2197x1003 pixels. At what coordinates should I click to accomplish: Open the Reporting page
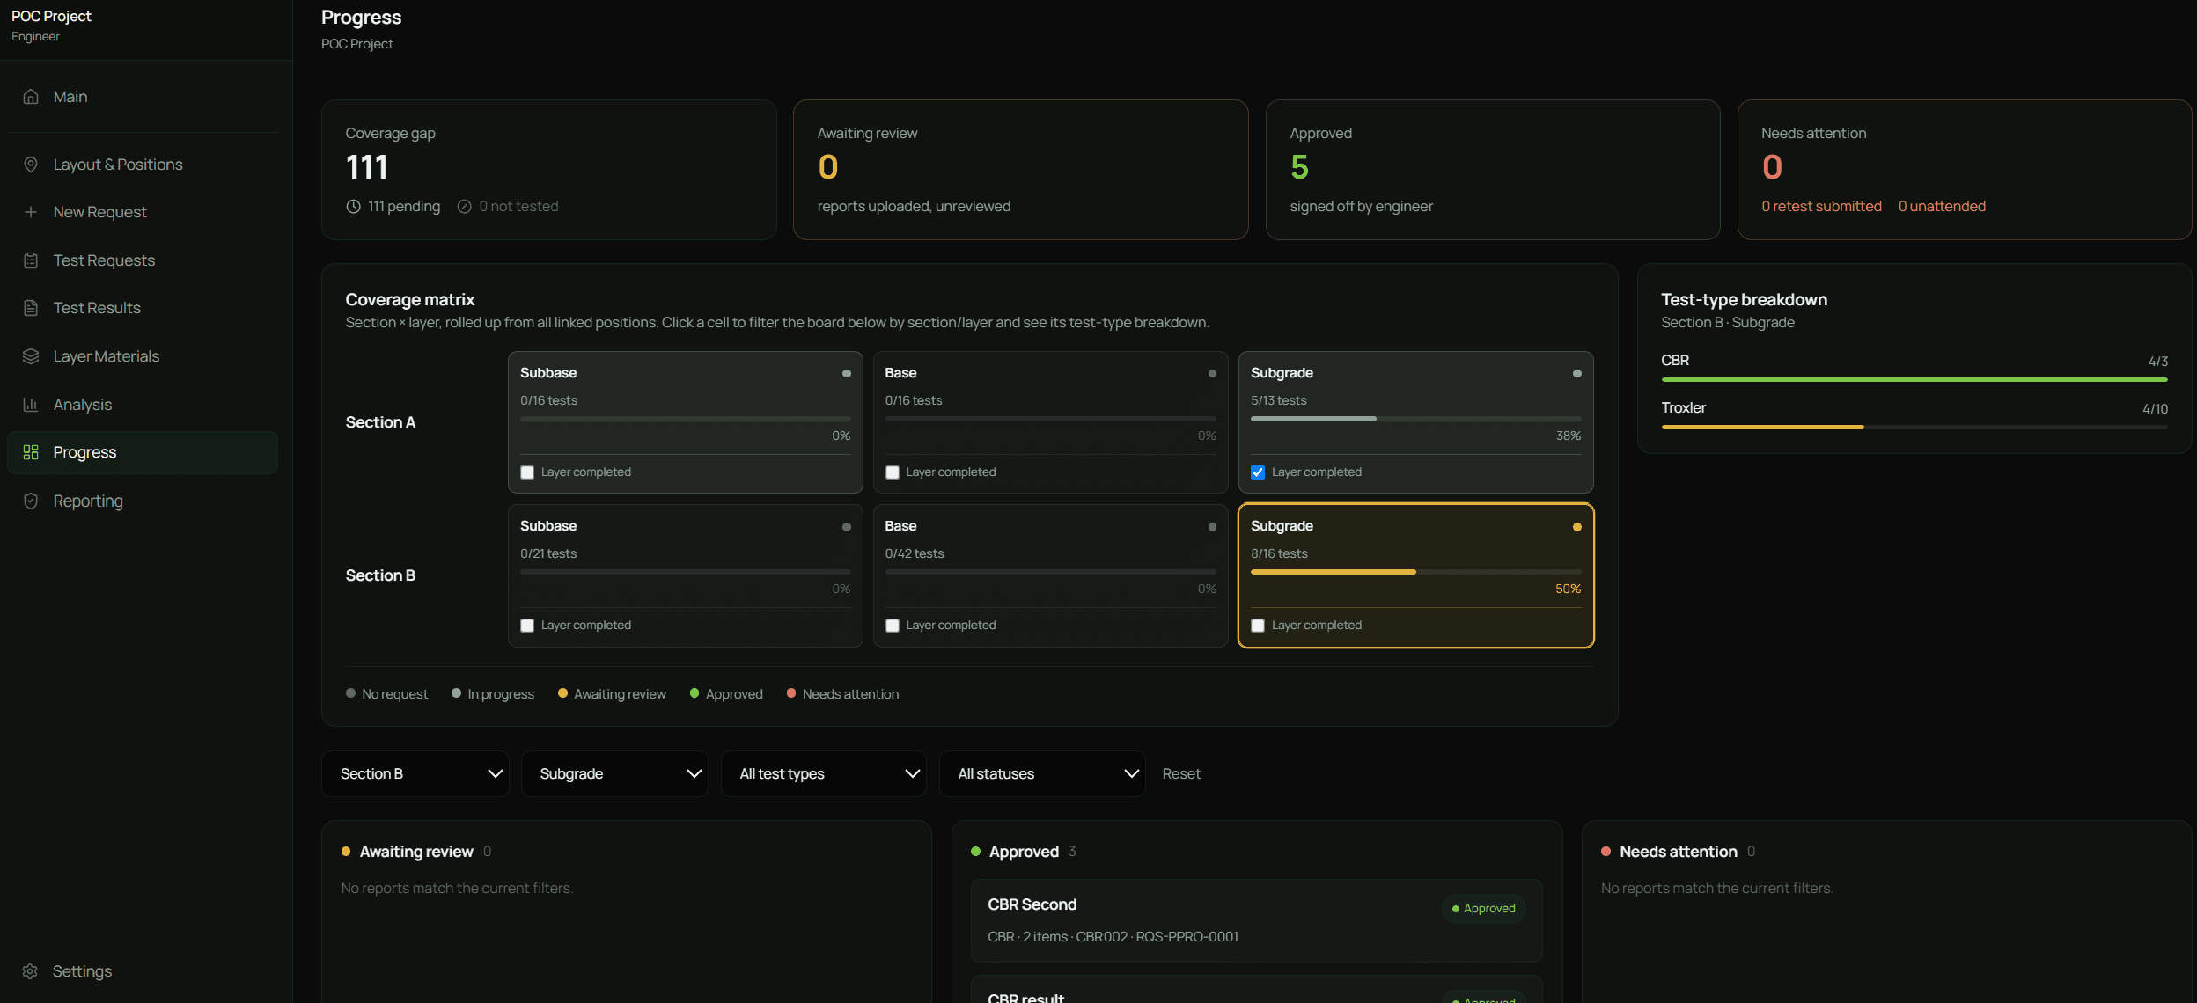pyautogui.click(x=143, y=501)
